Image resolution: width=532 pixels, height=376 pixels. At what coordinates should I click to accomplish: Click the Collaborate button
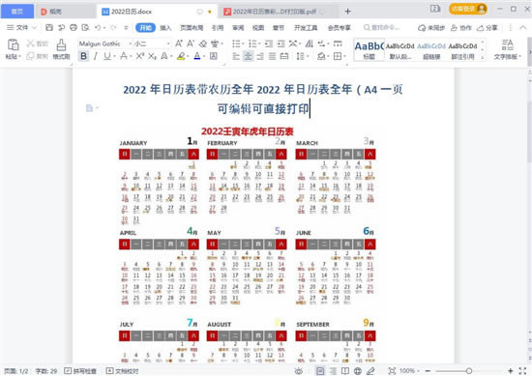[461, 28]
